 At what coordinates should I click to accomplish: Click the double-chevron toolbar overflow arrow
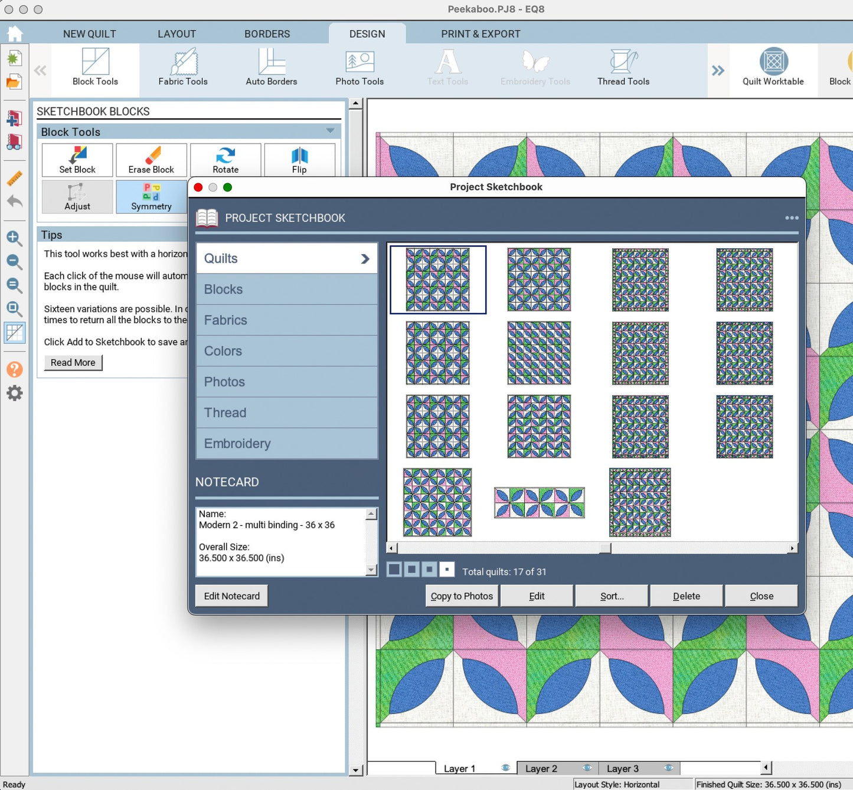(717, 70)
